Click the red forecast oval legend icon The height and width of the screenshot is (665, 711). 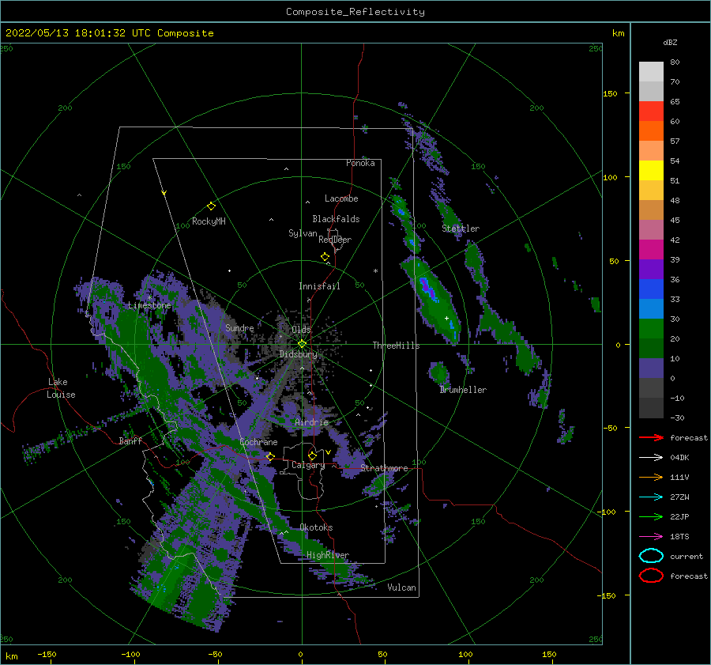click(x=651, y=576)
